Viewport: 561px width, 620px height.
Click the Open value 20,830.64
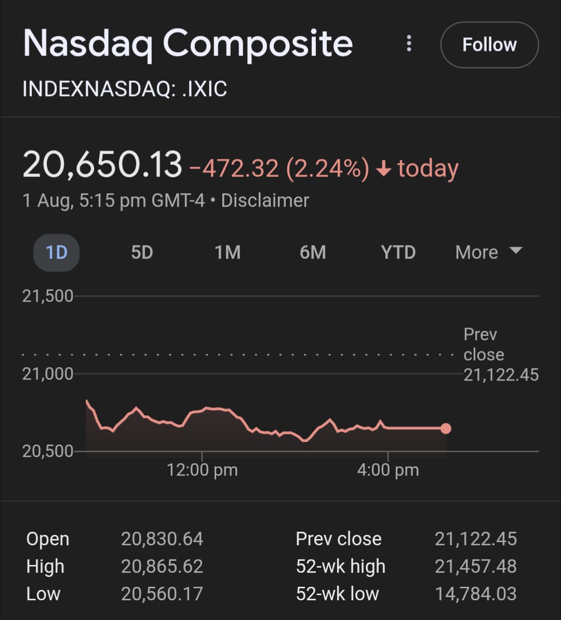[x=162, y=539]
